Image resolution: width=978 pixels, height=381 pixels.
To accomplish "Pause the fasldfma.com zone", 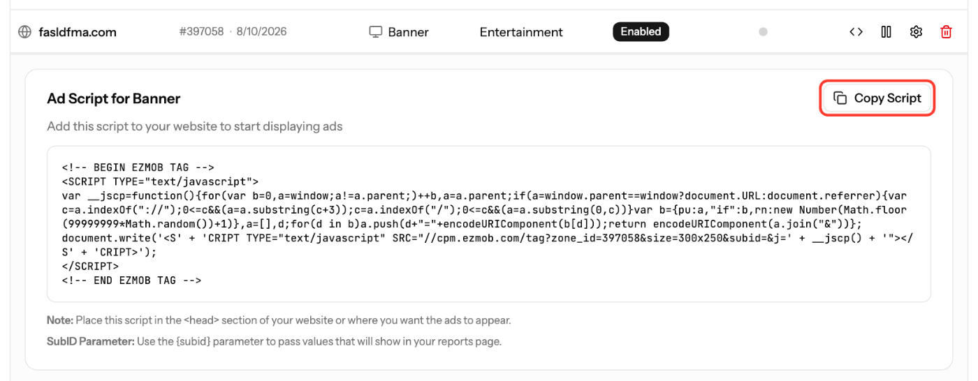I will (x=886, y=32).
